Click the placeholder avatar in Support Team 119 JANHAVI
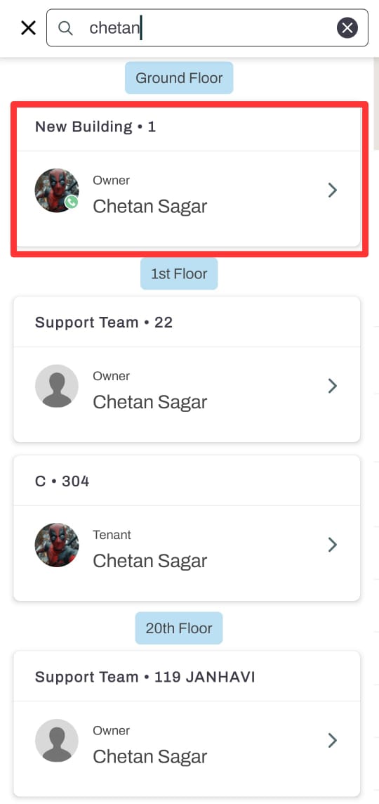The height and width of the screenshot is (804, 379). [57, 741]
